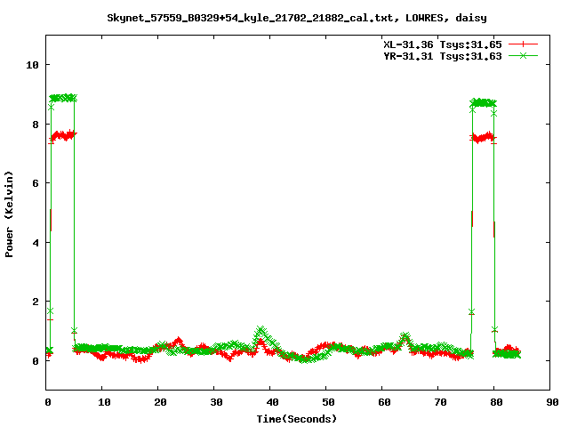Click the Power (Kelvin) y-axis label

click(9, 214)
